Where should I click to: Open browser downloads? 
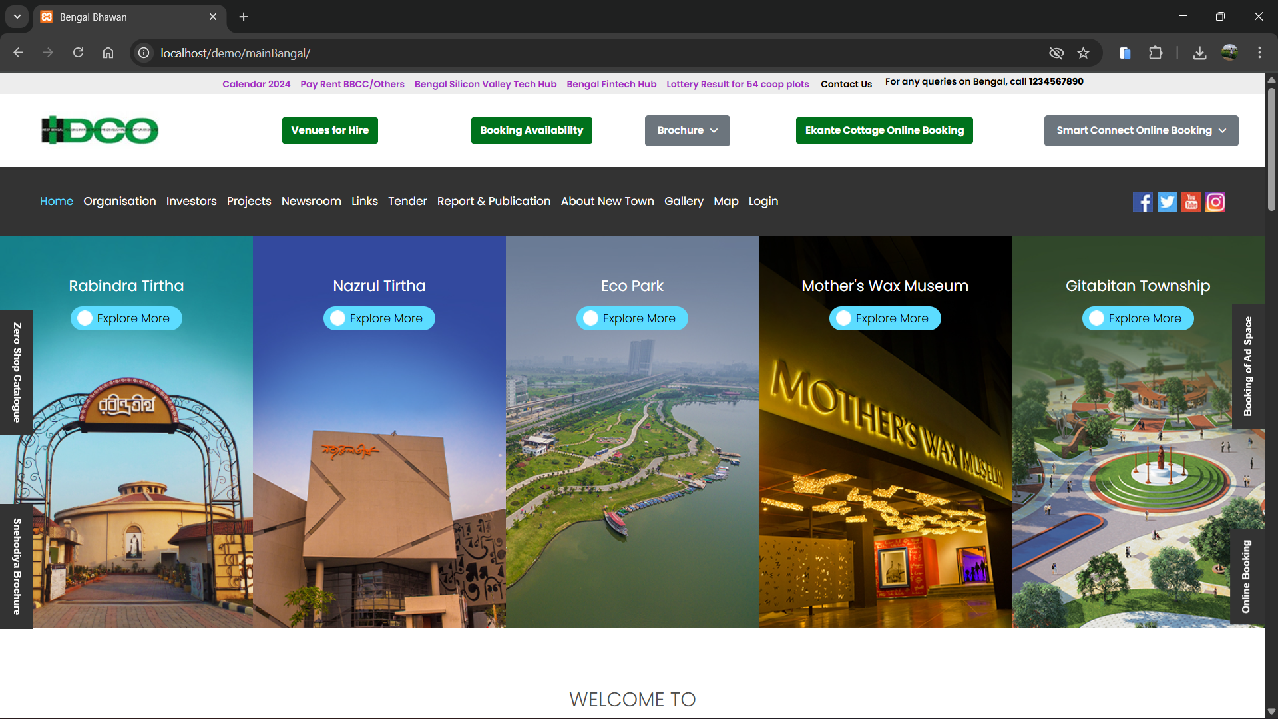(1199, 53)
